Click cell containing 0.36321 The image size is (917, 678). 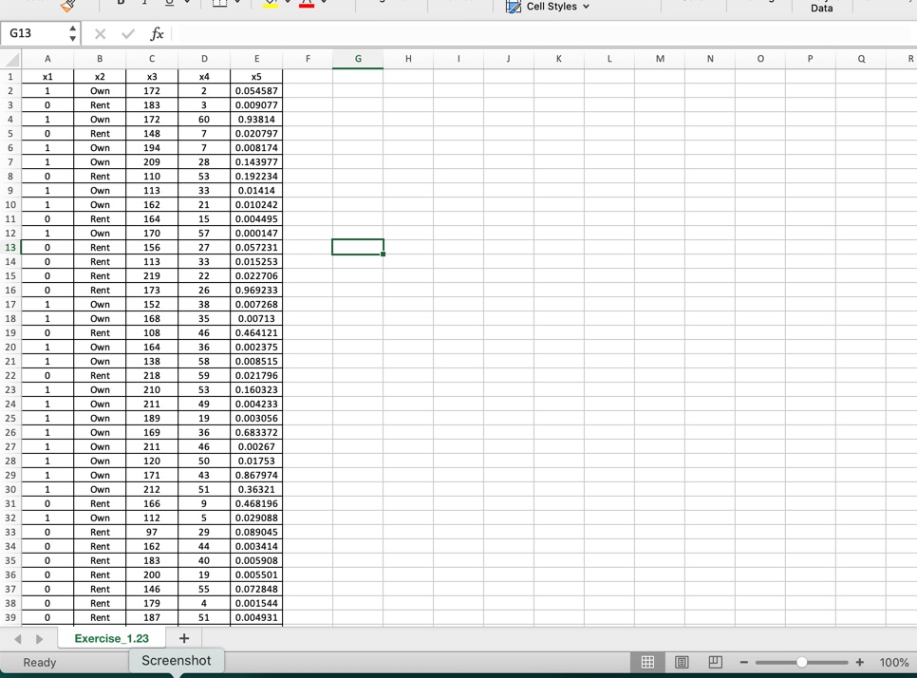pyautogui.click(x=256, y=490)
